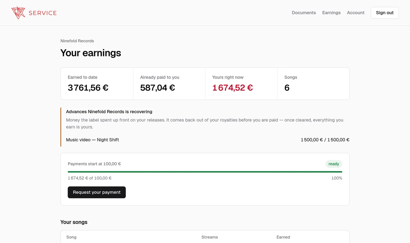
Task: Click the "587,04 €" already paid value
Action: [158, 88]
